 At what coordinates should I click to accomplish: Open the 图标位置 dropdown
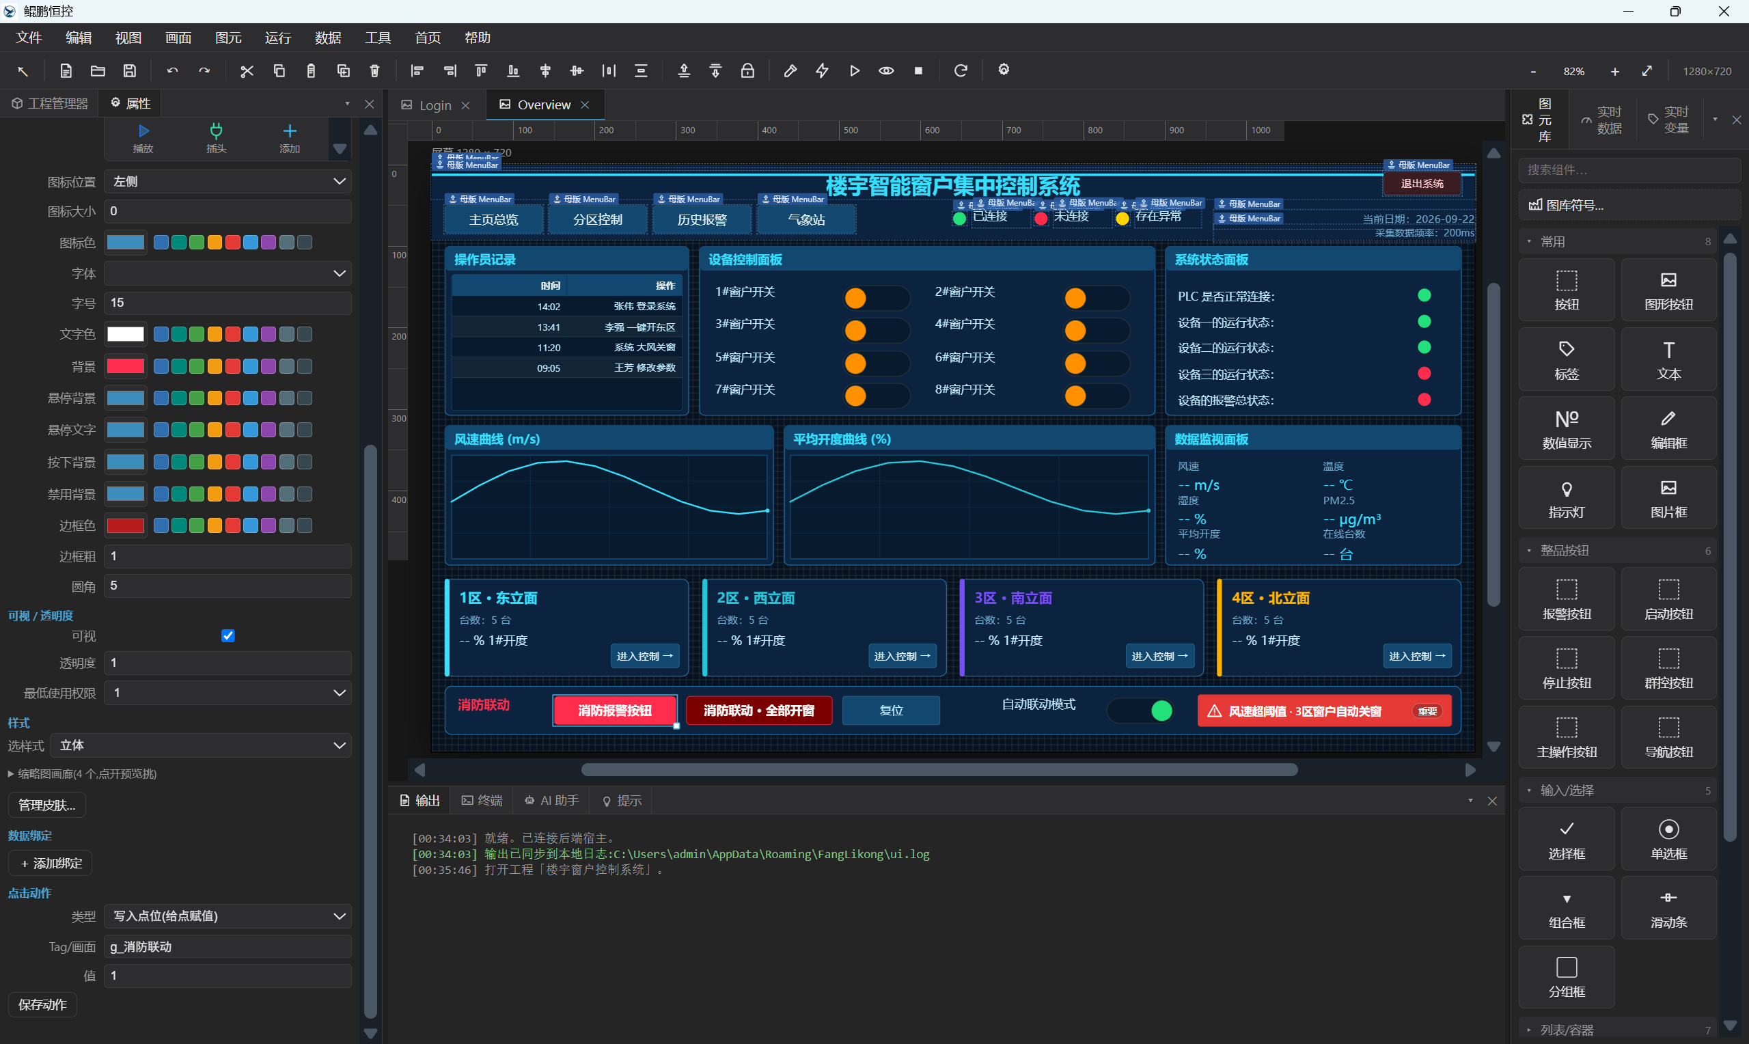pyautogui.click(x=228, y=182)
